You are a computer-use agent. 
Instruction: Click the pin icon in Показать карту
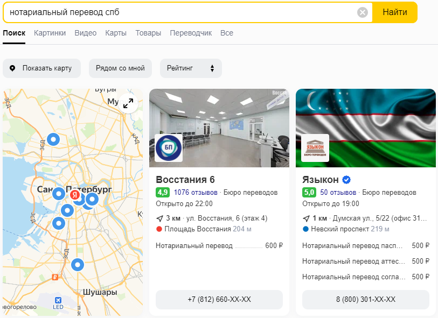(x=12, y=68)
